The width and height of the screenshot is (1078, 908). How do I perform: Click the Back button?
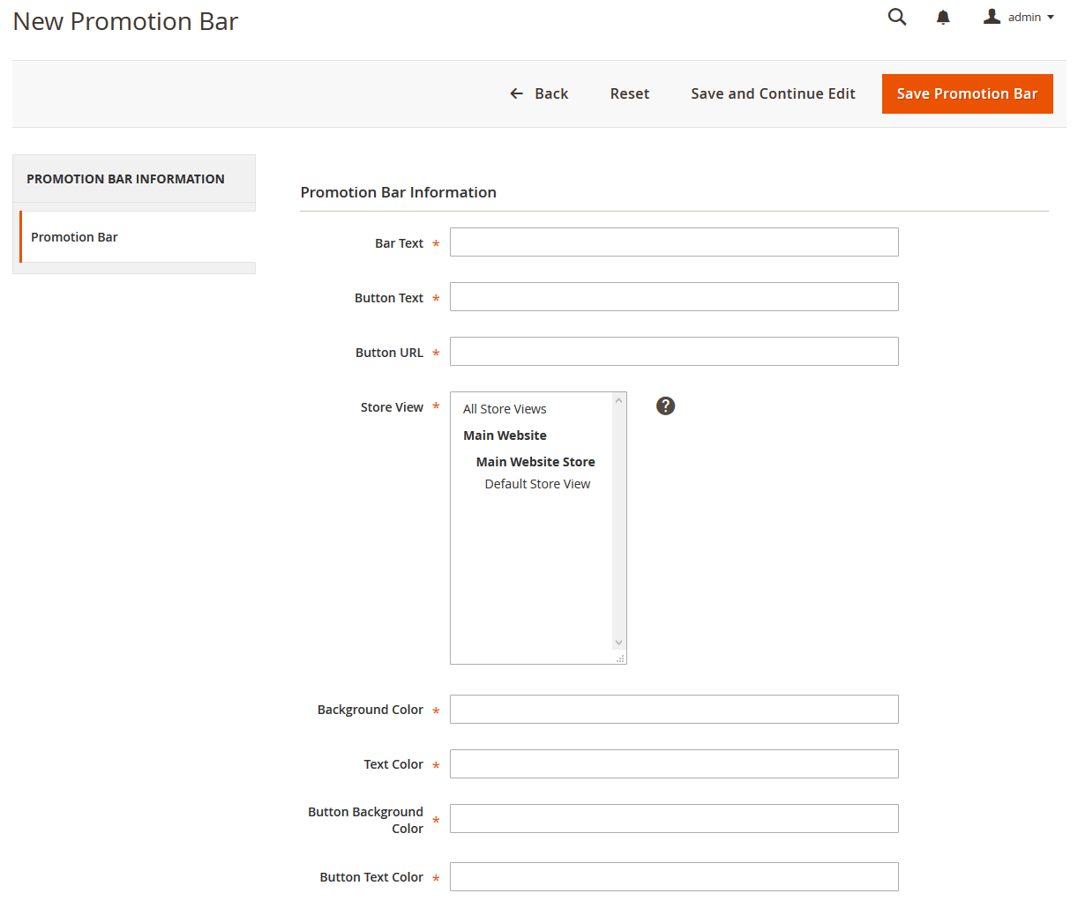pos(539,93)
